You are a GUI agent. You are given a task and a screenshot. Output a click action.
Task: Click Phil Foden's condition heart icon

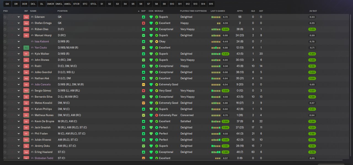pos(151,134)
